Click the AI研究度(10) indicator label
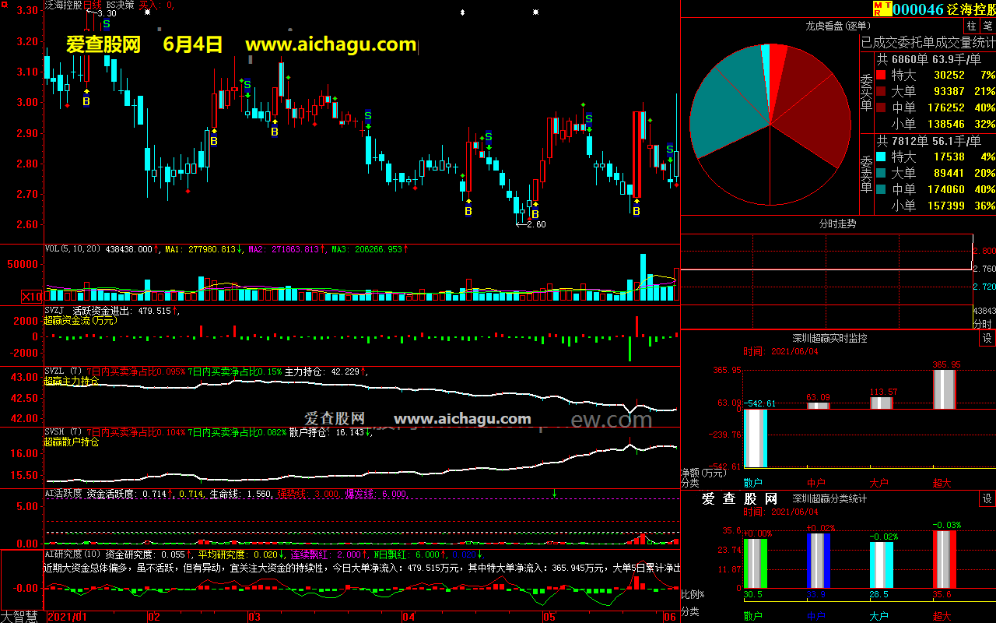Image resolution: width=996 pixels, height=623 pixels. coord(73,554)
